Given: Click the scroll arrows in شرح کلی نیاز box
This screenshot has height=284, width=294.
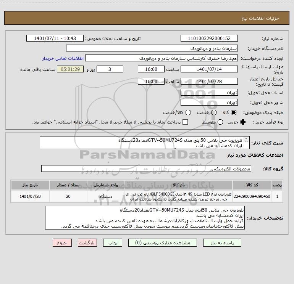Looking at the screenshot, I should click(246, 140).
